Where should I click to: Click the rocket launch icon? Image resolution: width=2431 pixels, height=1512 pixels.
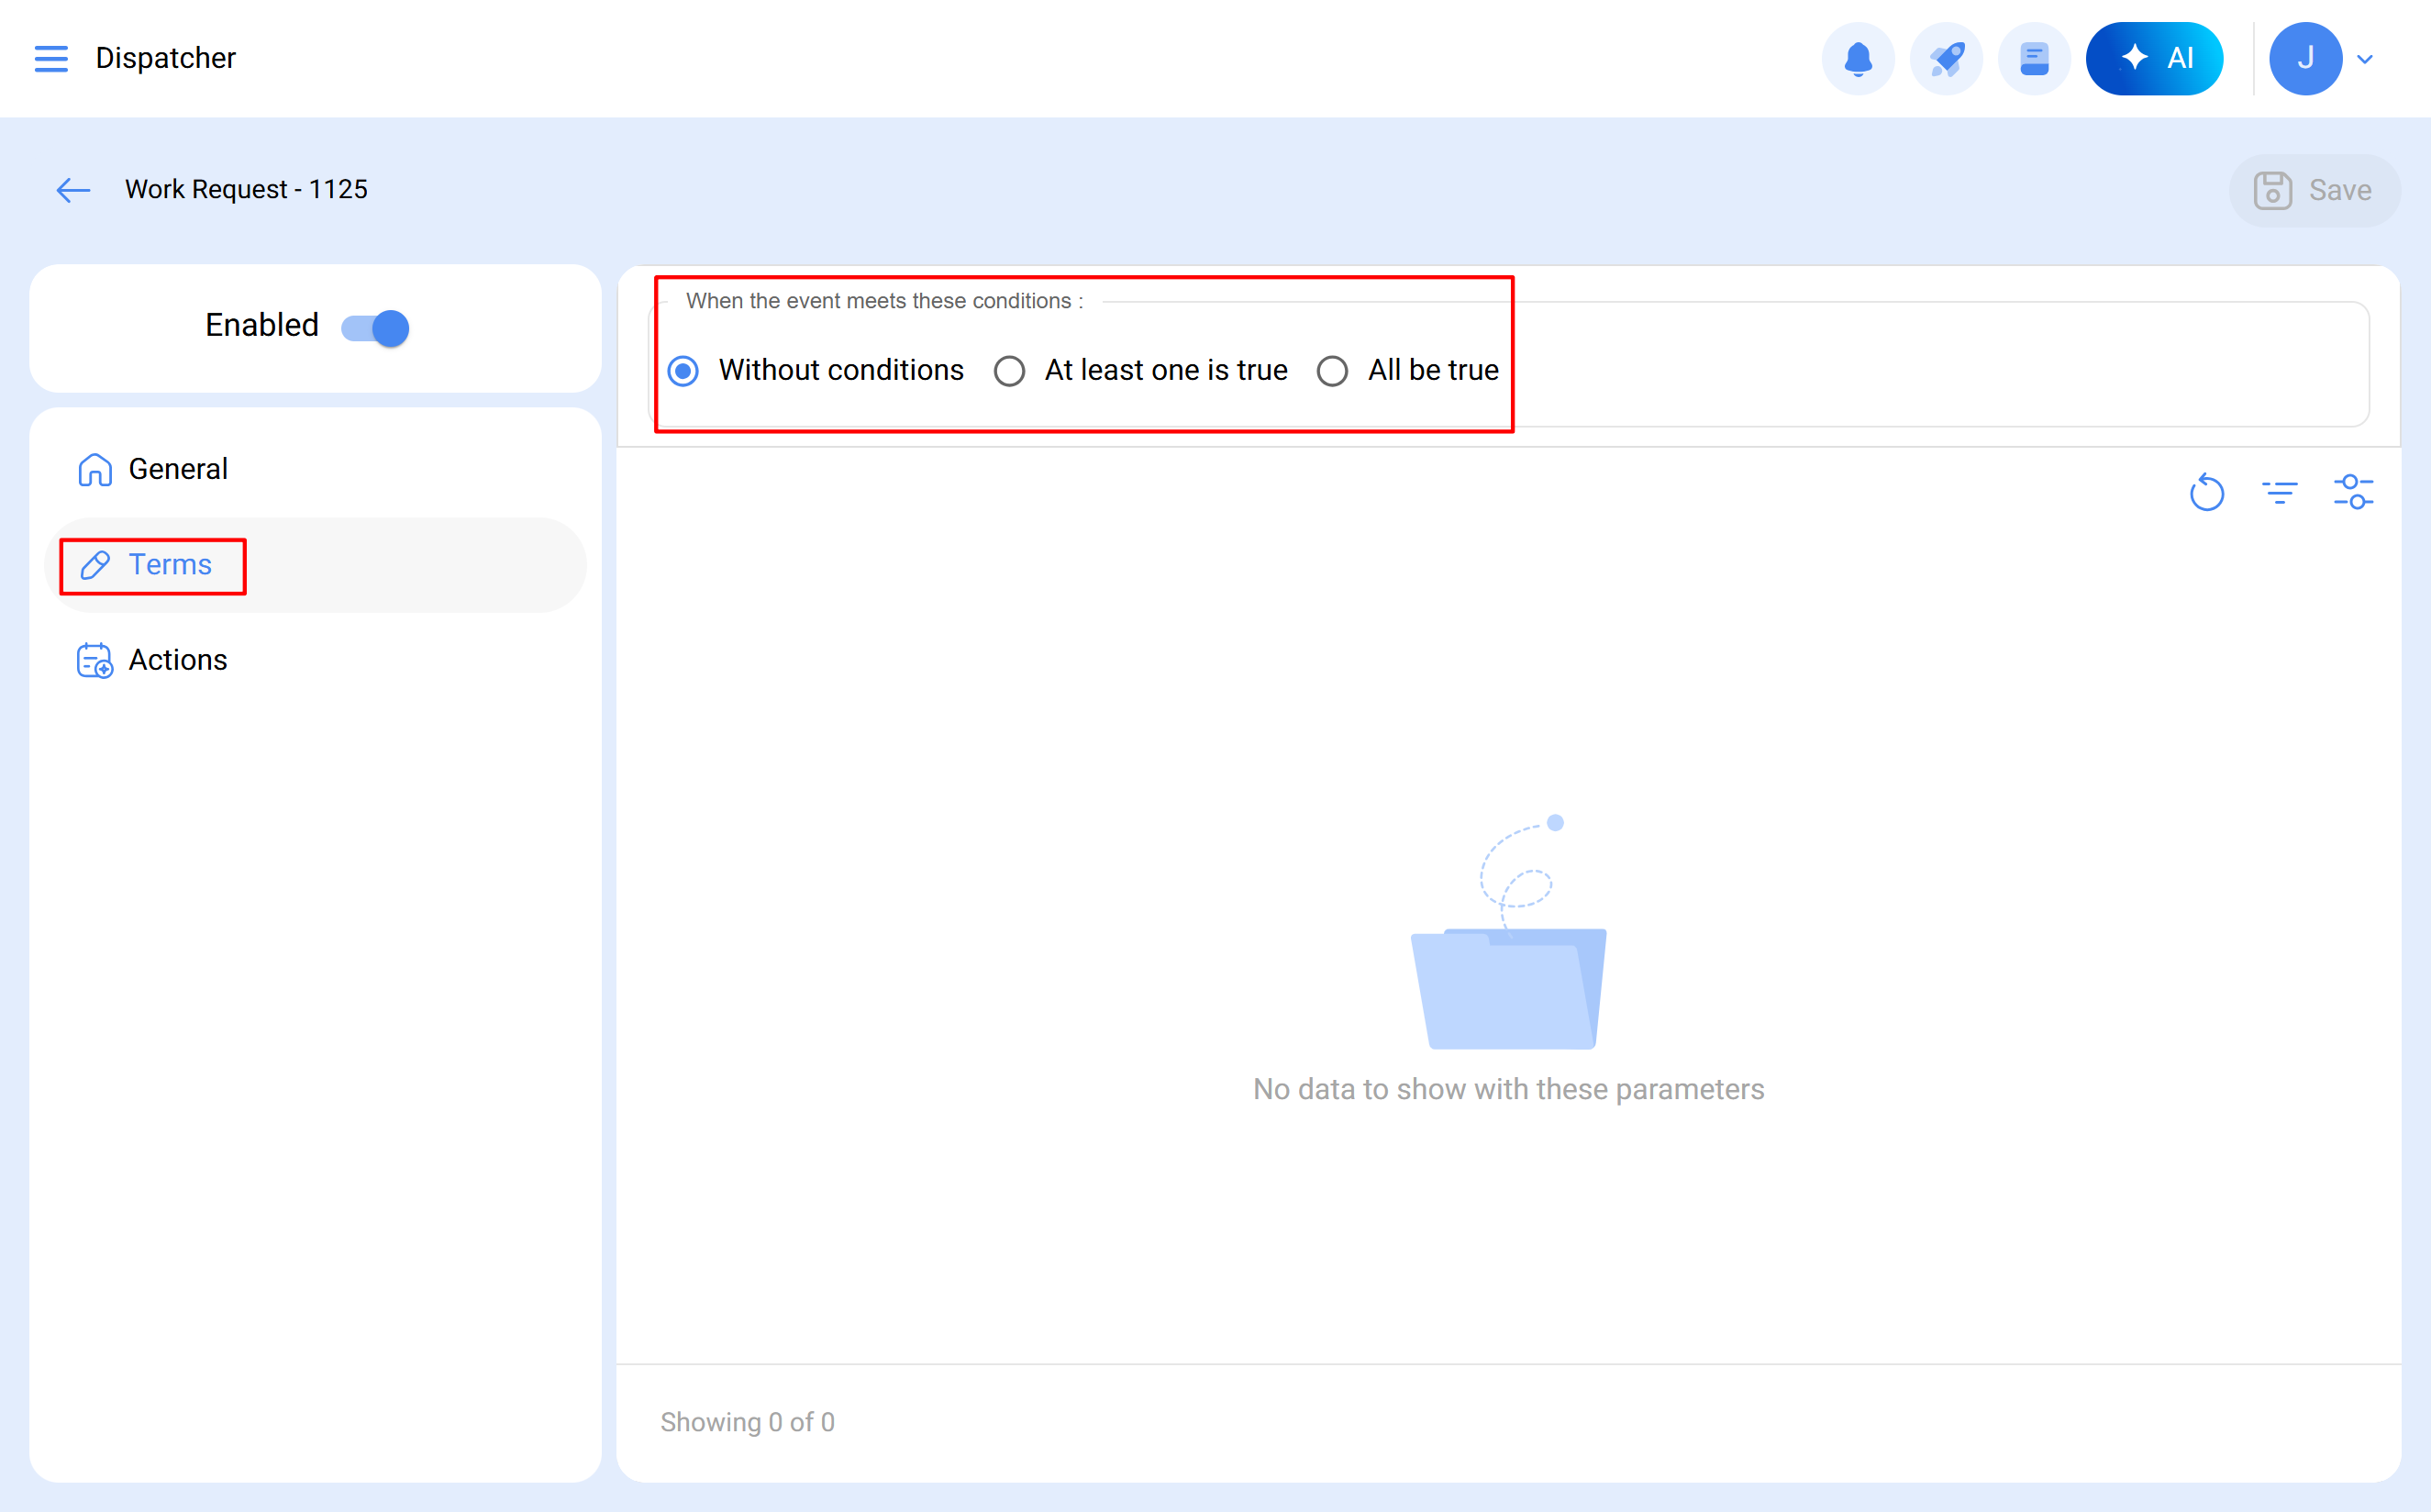tap(1945, 58)
